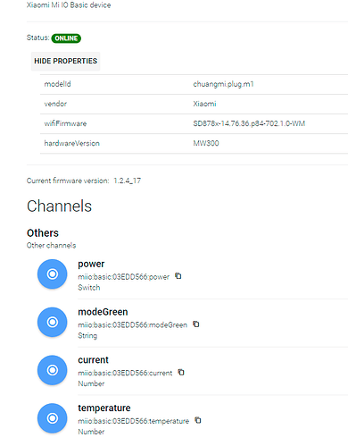Viewport: 348px width, 446px height.
Task: Click miio:basic:03EDD566:modeGreen UID text
Action: coord(133,324)
